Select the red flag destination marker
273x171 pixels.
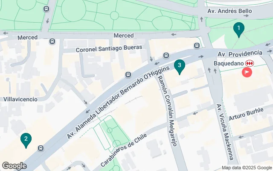pyautogui.click(x=247, y=72)
